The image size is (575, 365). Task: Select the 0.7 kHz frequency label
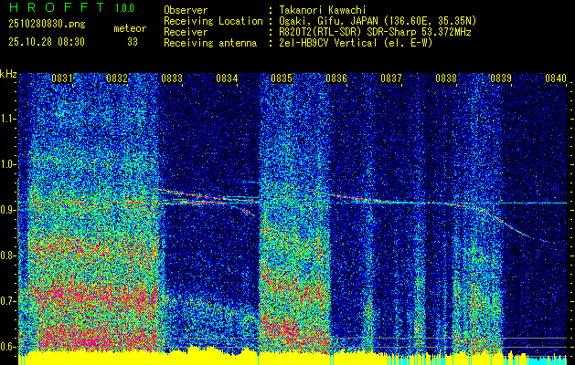tap(9, 301)
